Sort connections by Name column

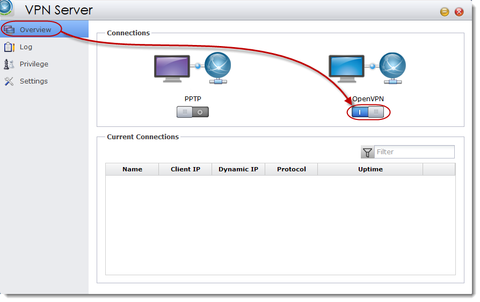132,169
